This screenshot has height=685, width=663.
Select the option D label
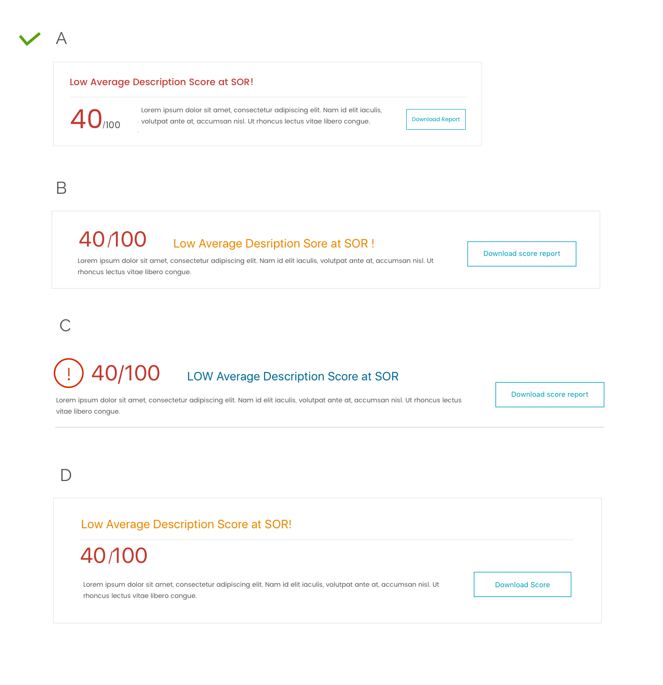(x=66, y=475)
